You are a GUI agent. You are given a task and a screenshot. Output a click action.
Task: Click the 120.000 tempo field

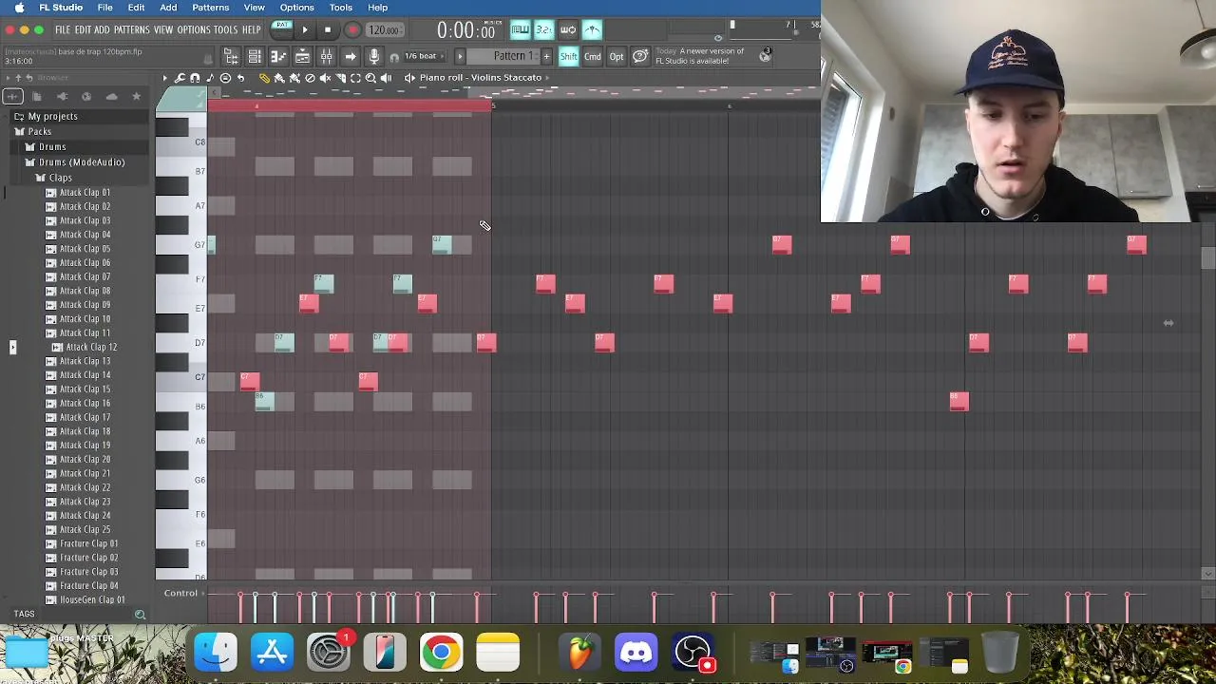[x=383, y=29]
